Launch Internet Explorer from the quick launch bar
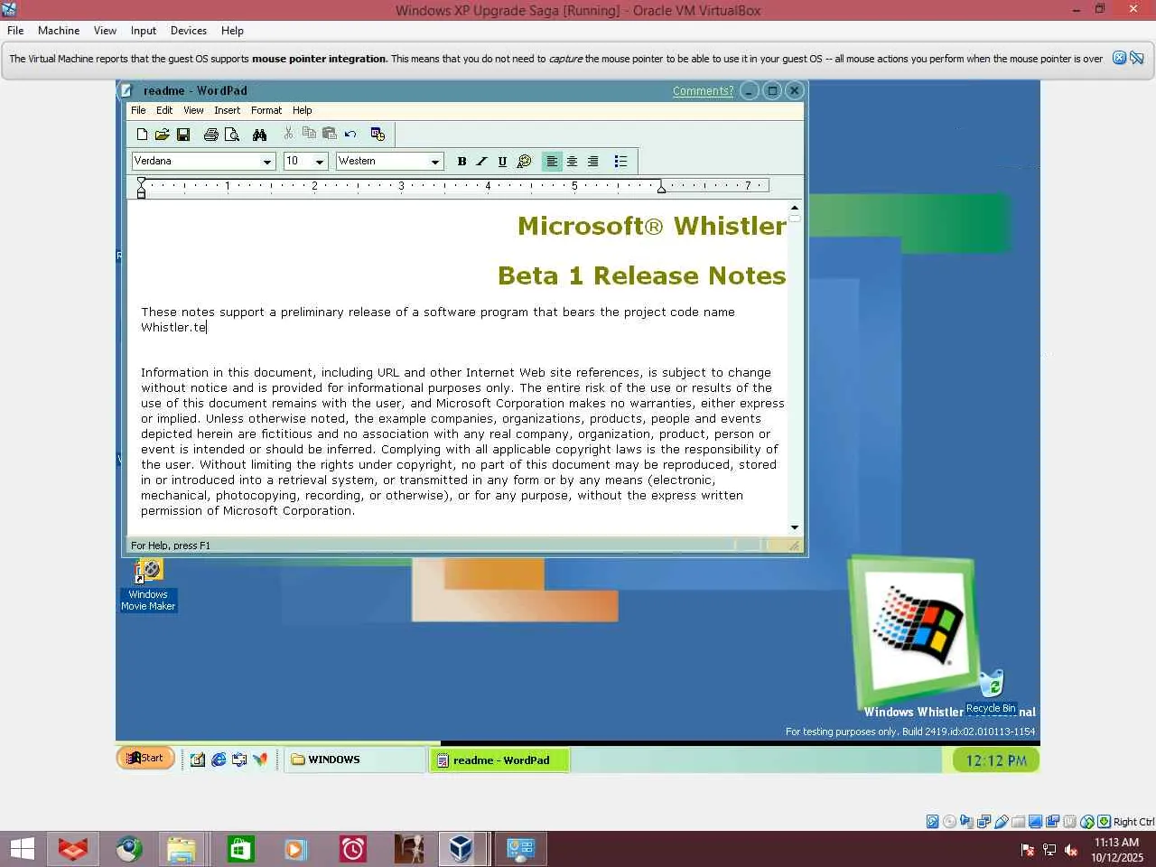Image resolution: width=1156 pixels, height=867 pixels. [219, 760]
